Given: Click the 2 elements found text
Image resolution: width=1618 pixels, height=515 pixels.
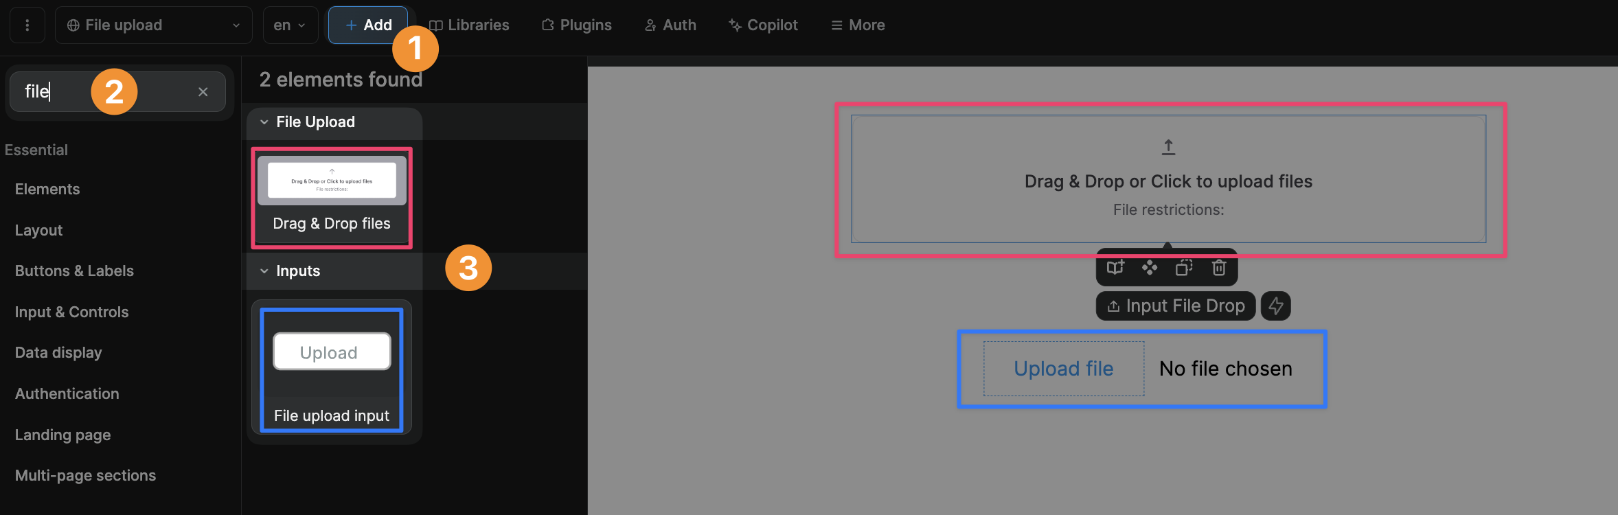Looking at the screenshot, I should point(341,80).
